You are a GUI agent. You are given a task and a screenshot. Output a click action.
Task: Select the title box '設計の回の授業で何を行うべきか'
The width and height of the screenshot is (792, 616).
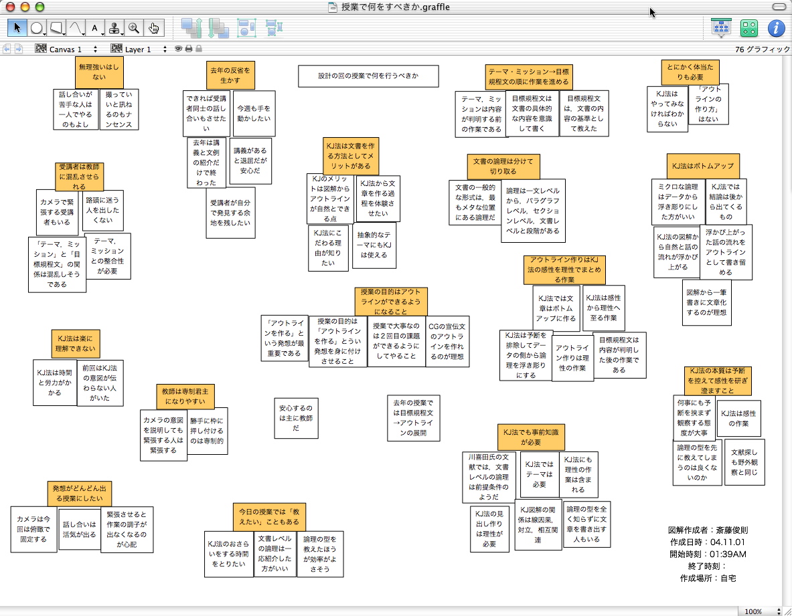[x=368, y=76]
